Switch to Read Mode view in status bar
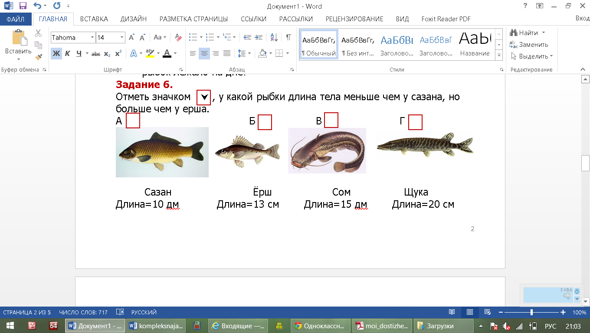 [452, 312]
